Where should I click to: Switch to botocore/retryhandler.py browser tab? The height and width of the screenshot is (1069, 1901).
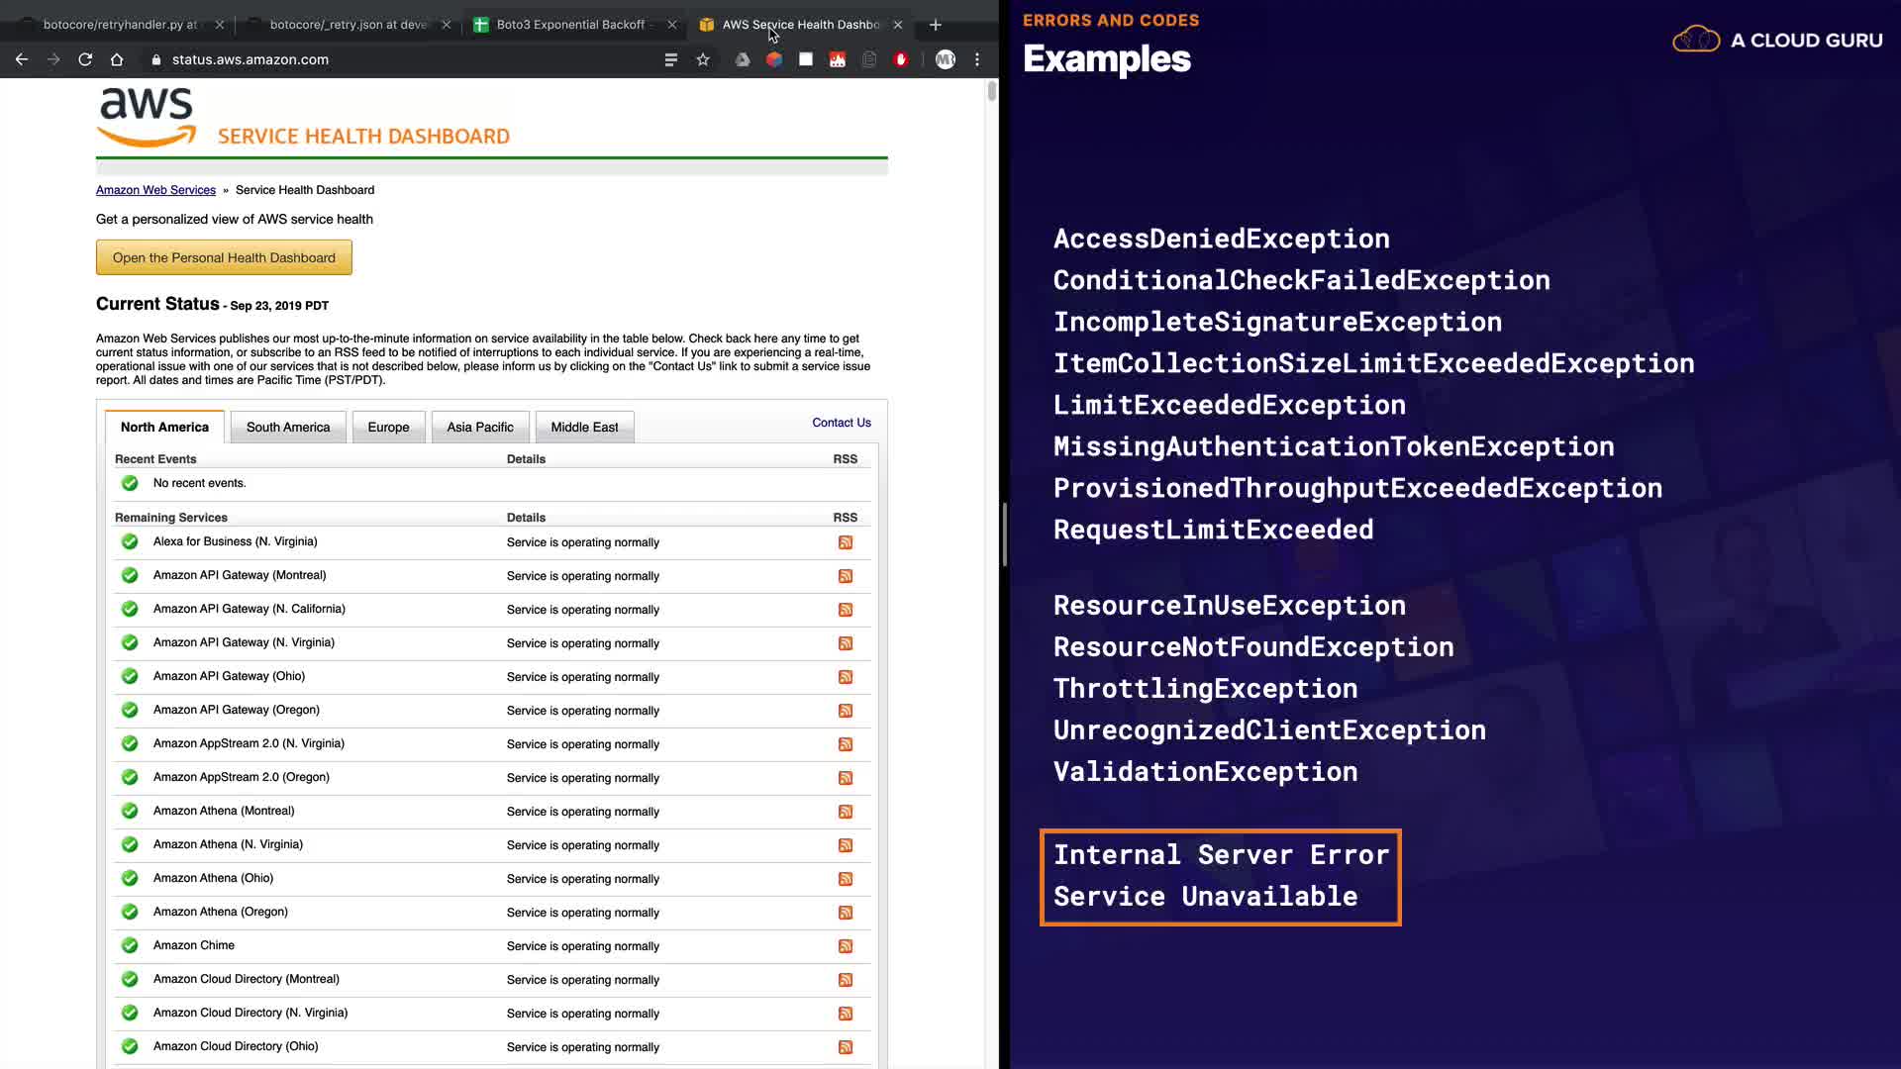(119, 25)
